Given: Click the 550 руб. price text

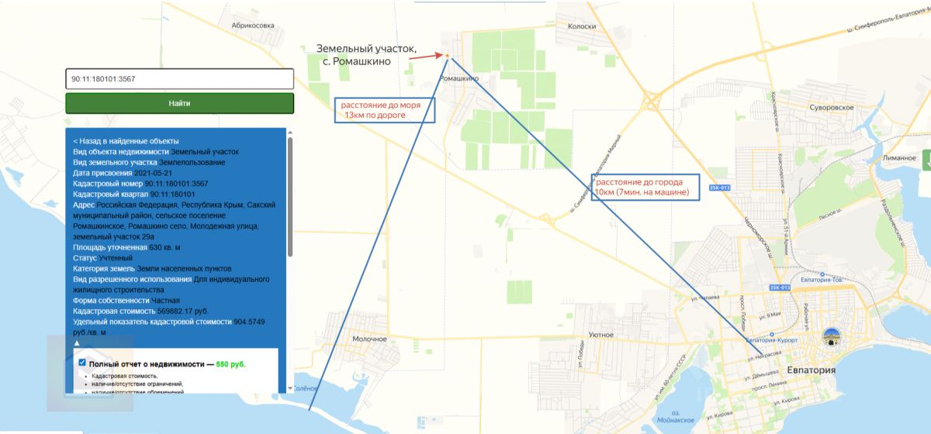Looking at the screenshot, I should [230, 363].
